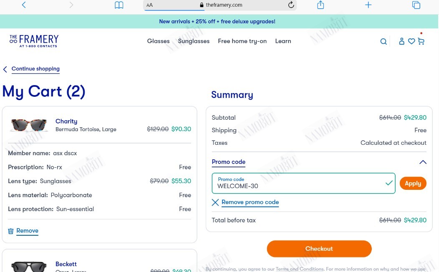Tap the browser share icon
The height and width of the screenshot is (272, 439).
(320, 5)
